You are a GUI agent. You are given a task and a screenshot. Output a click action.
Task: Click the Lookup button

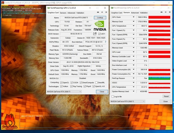pyautogui.click(x=100, y=17)
